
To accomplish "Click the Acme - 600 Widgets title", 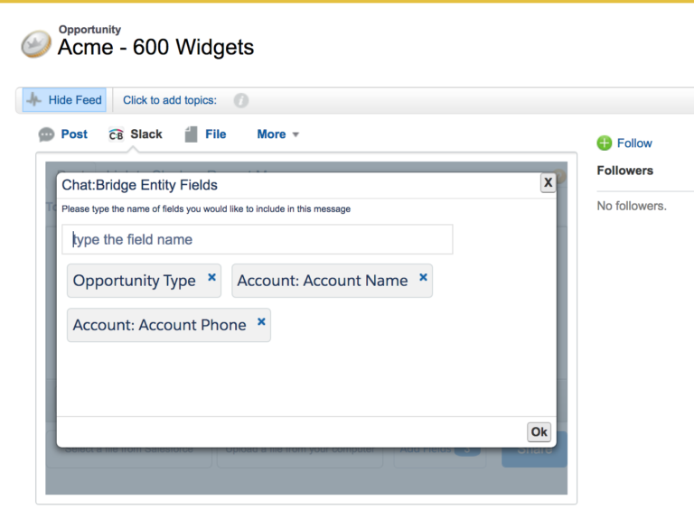I will point(155,49).
